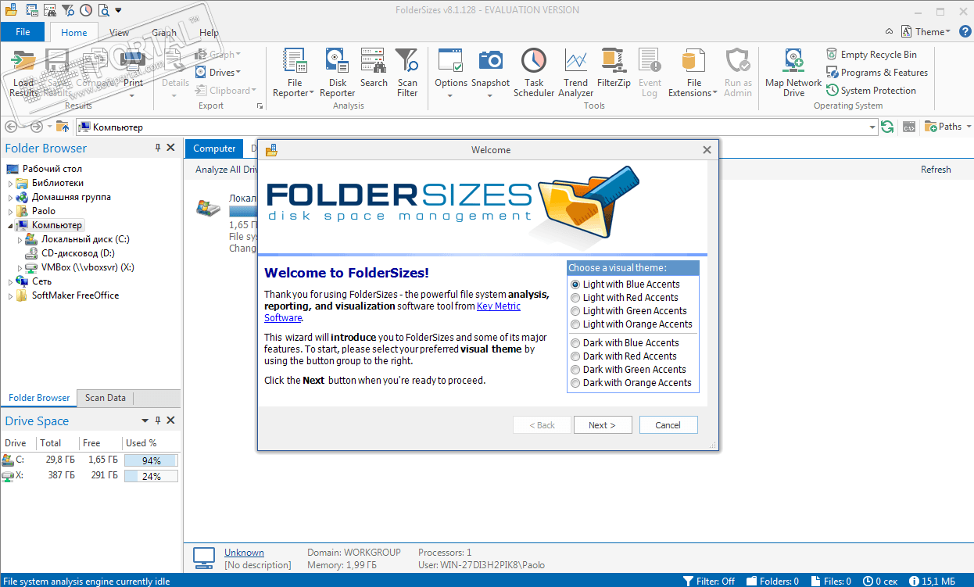Close the Folder Browser panel
Viewport: 974px width, 587px height.
171,148
